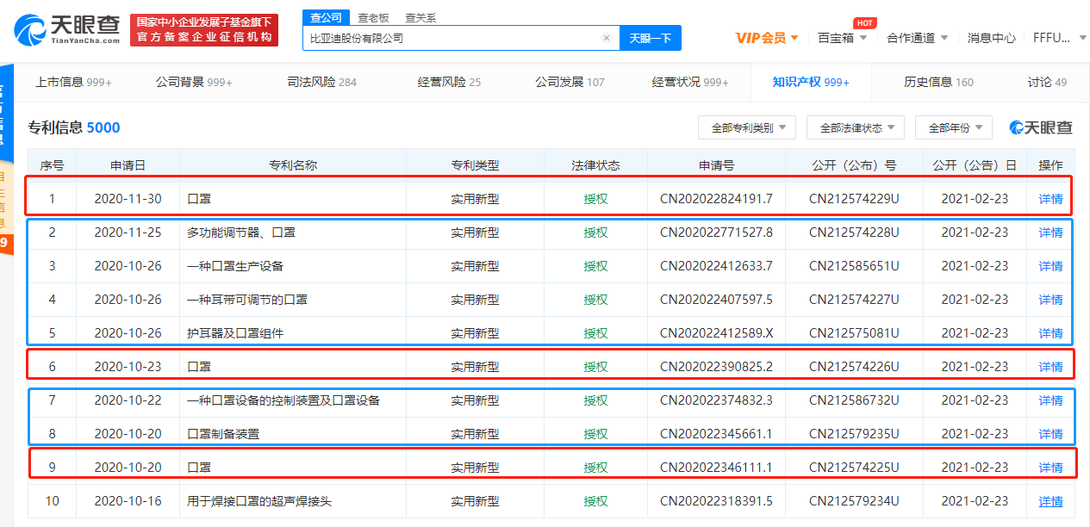Open 历史信息 section tab
Viewport: 1090px width, 527px height.
(938, 82)
